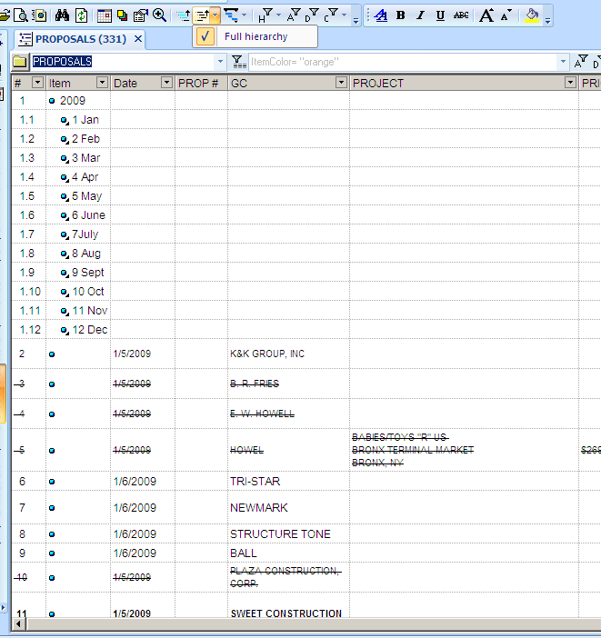The height and width of the screenshot is (638, 601).
Task: Click the hierarchy move-up icon with cyan lines
Action: coord(184,15)
